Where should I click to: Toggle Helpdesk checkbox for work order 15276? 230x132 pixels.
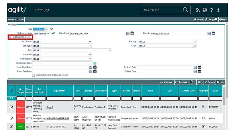click(203, 118)
